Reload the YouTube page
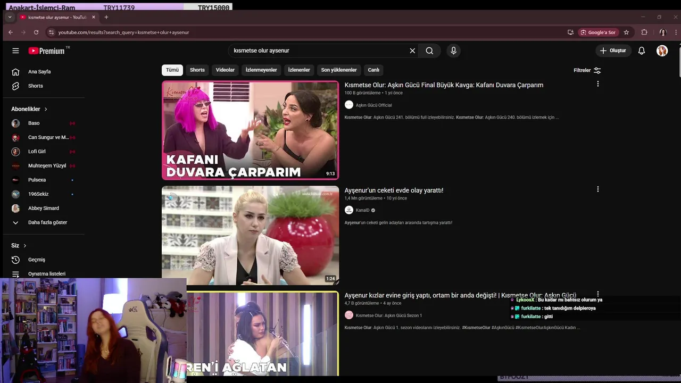The image size is (681, 383). [36, 32]
